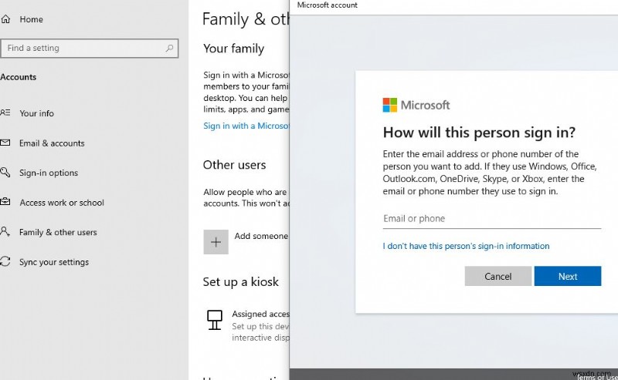Click the Assigned access kiosk icon
618x380 pixels.
[216, 319]
